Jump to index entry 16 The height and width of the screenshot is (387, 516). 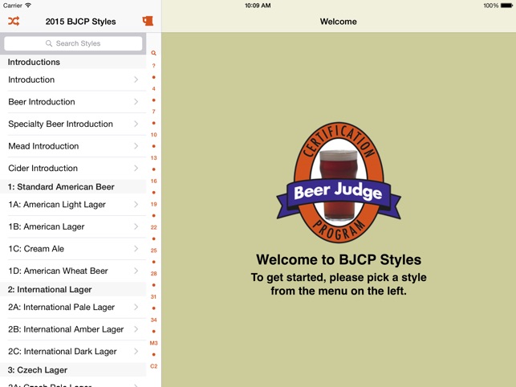154,181
